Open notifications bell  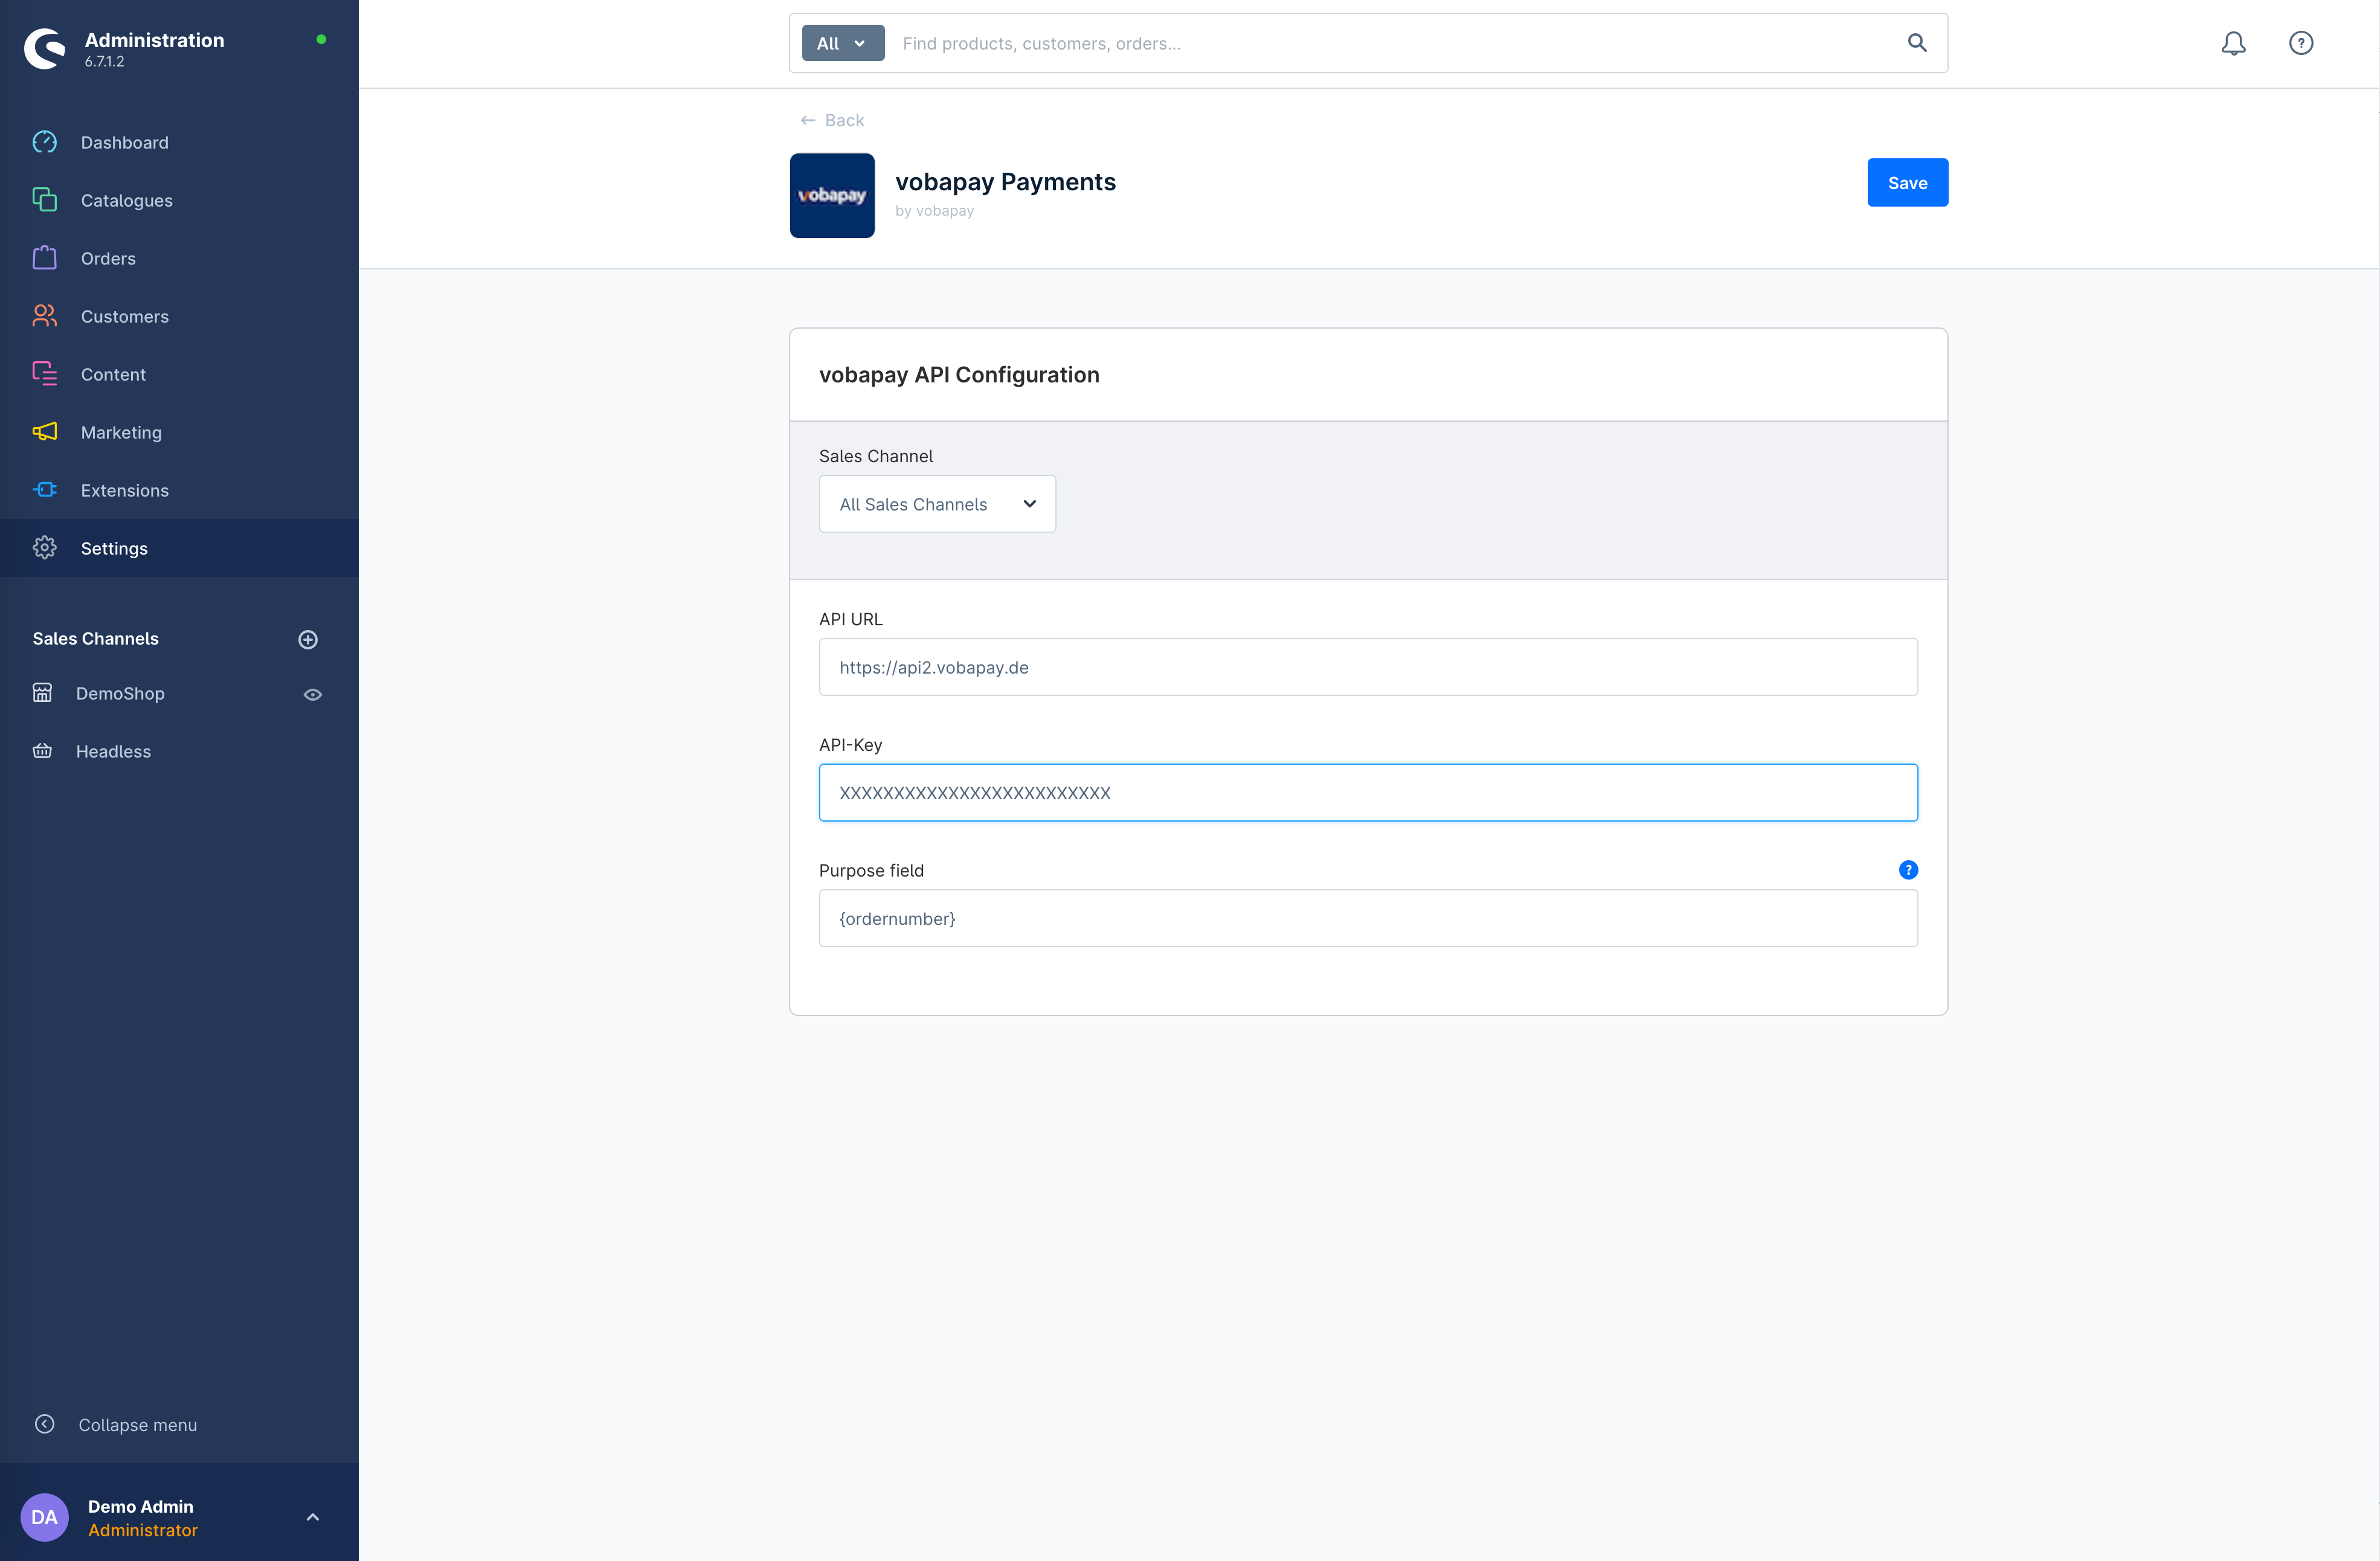[2233, 43]
